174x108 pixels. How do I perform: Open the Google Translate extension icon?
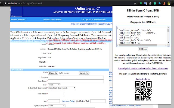coord(145,4)
